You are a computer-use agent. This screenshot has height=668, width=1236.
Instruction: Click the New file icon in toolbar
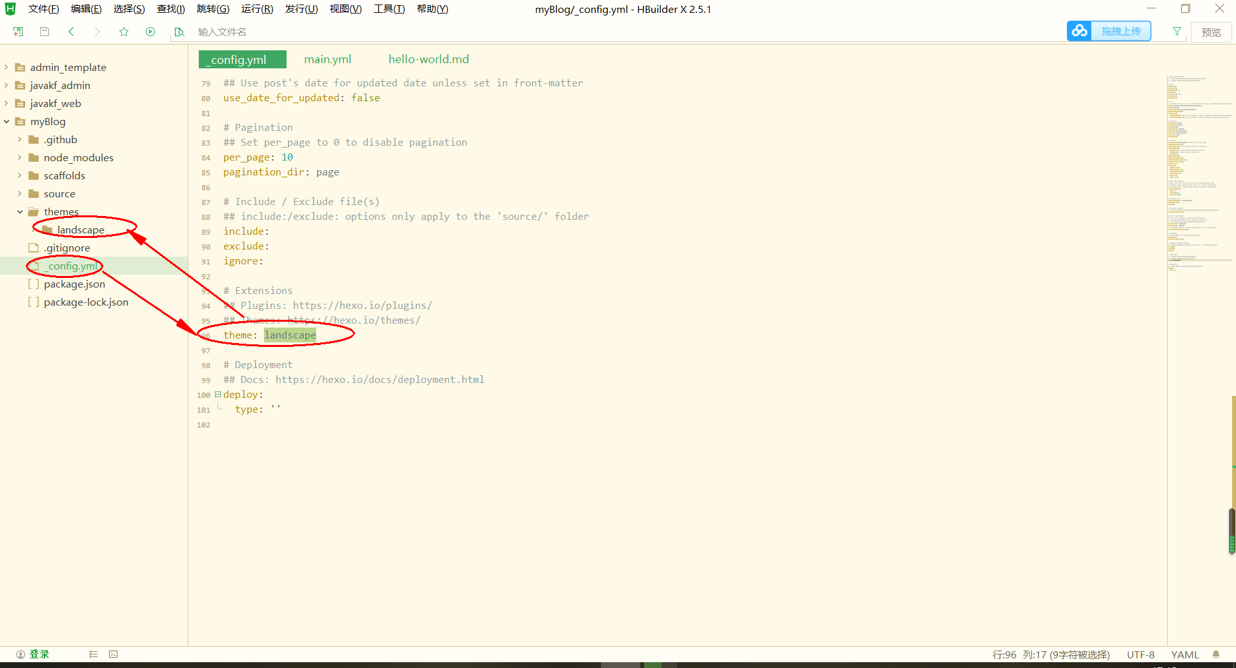click(x=18, y=32)
